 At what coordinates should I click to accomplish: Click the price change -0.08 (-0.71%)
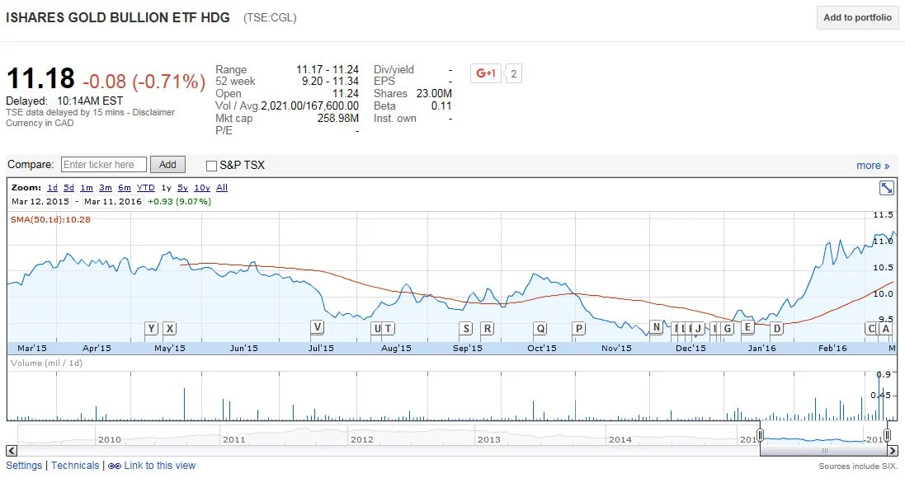coord(144,82)
